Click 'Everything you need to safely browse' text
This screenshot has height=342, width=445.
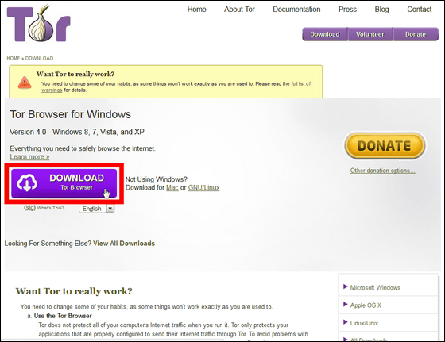[x=83, y=148]
